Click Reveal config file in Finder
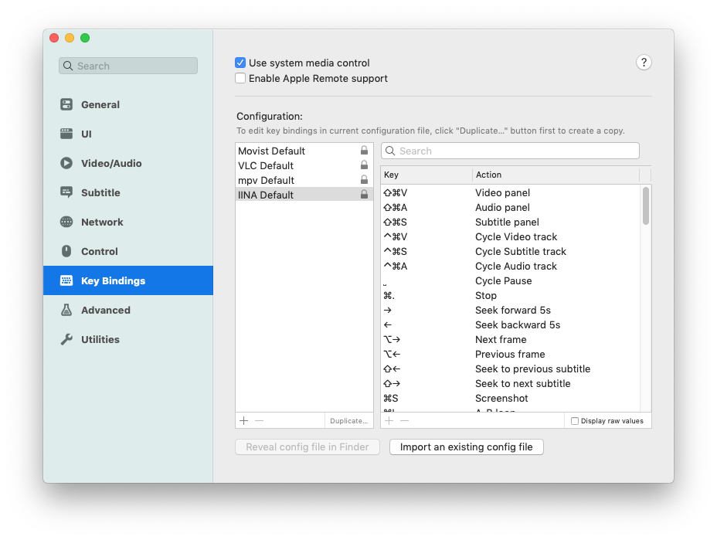The image size is (717, 540). [x=308, y=447]
